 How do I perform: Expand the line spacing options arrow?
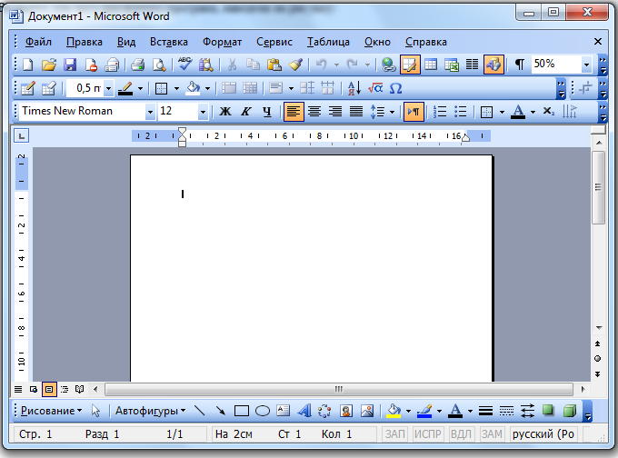tap(393, 113)
